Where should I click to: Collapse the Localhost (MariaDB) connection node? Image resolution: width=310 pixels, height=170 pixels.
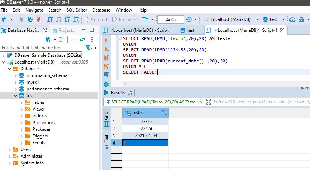point(4,62)
